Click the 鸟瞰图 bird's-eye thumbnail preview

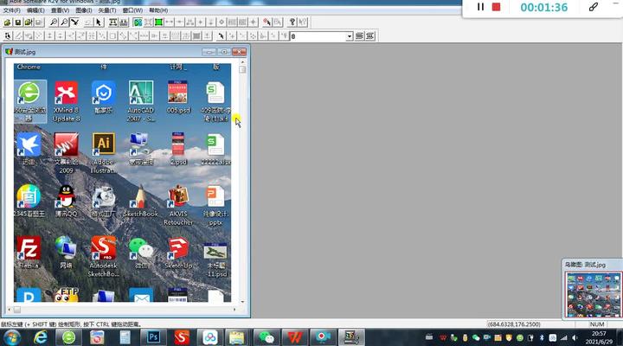594,294
